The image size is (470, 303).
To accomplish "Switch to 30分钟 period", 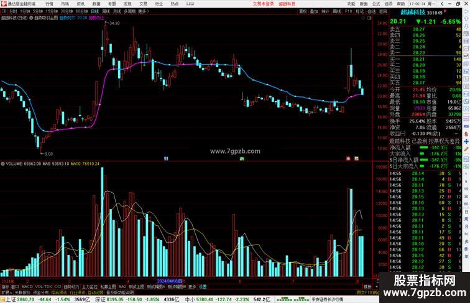I will [x=67, y=11].
